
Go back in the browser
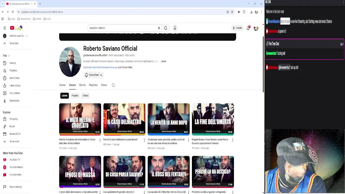coord(3,12)
